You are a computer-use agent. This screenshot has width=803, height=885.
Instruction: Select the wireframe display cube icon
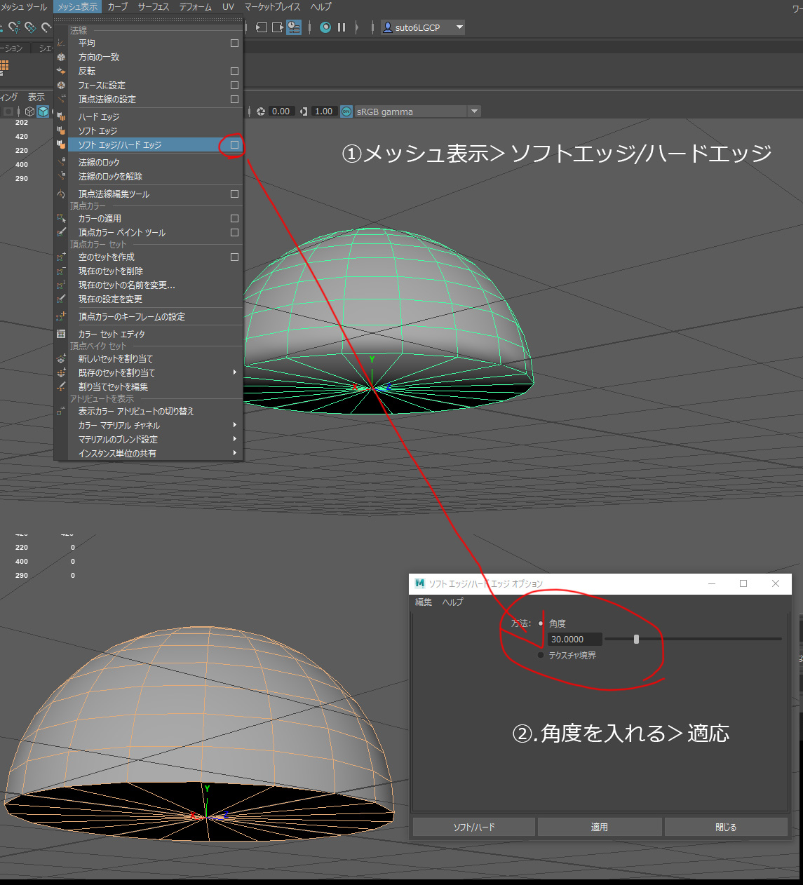click(29, 110)
